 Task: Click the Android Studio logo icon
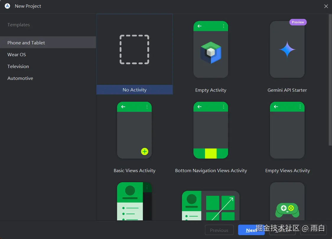click(7, 6)
